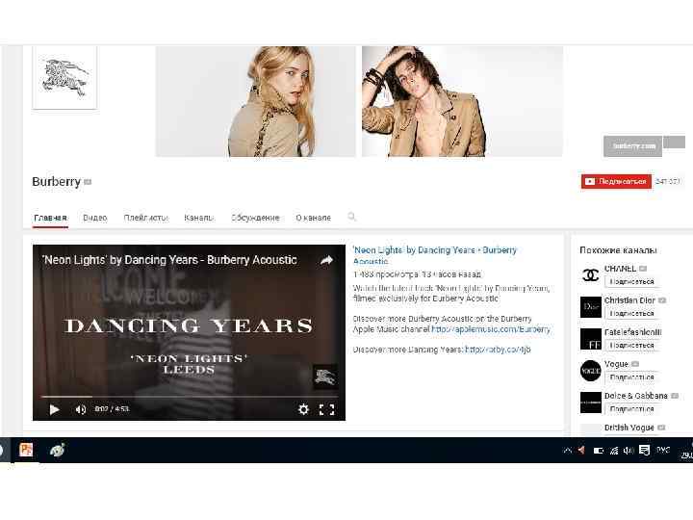Screen dimensions: 693x520
Task: Play the Neon Lights video
Action: (54, 409)
